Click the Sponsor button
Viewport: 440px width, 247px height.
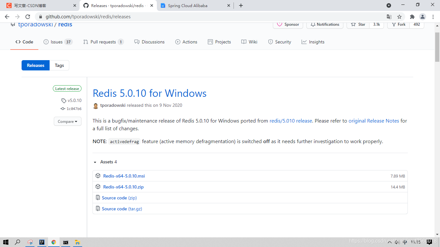coord(288,24)
